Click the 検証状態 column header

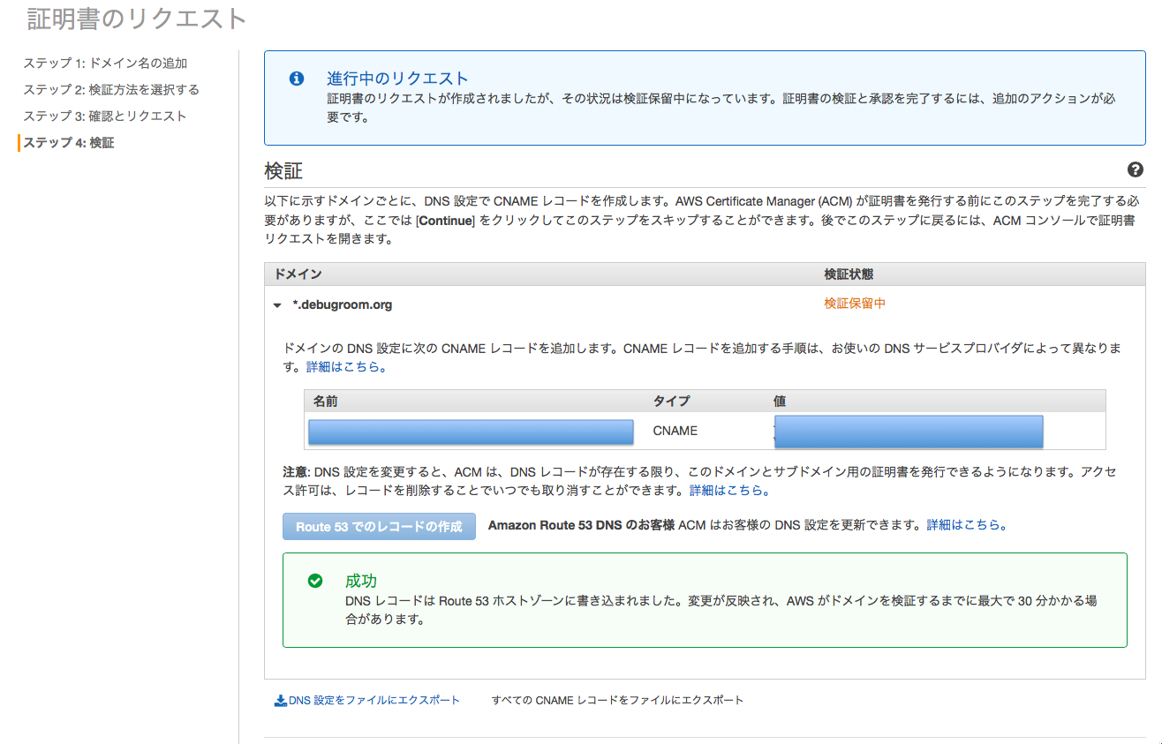(849, 274)
